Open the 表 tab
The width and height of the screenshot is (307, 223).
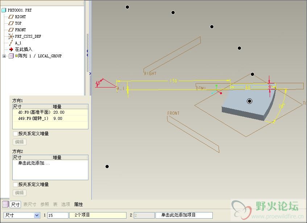pyautogui.click(x=55, y=204)
